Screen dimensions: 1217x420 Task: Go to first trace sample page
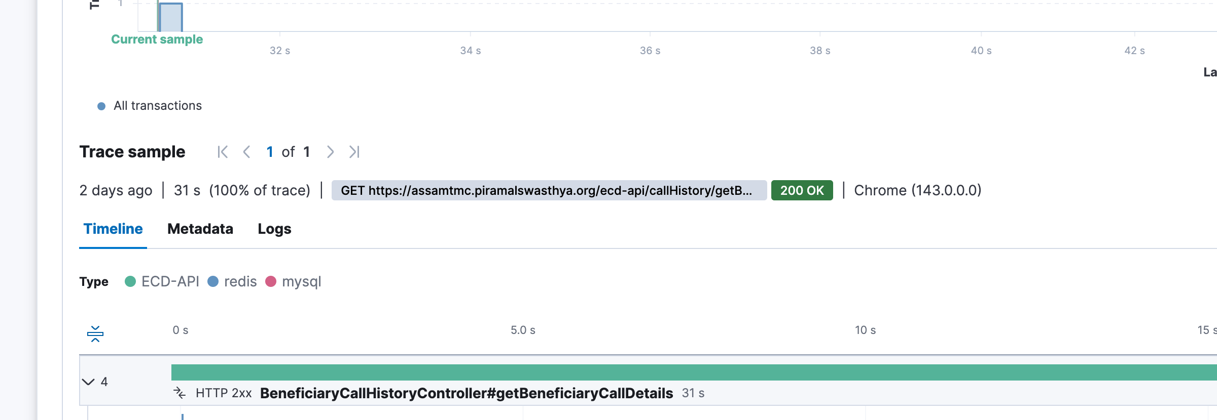[x=223, y=152]
